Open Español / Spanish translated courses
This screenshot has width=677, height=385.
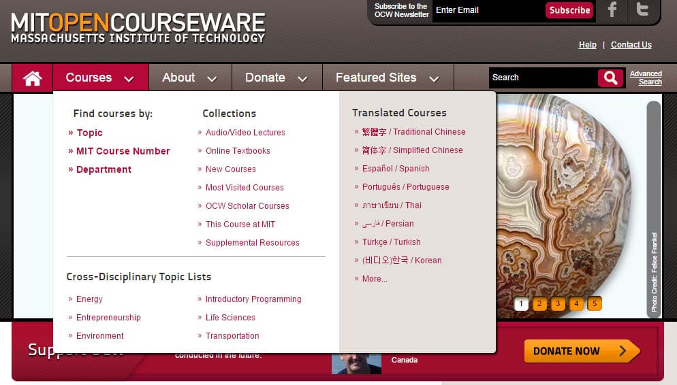396,169
